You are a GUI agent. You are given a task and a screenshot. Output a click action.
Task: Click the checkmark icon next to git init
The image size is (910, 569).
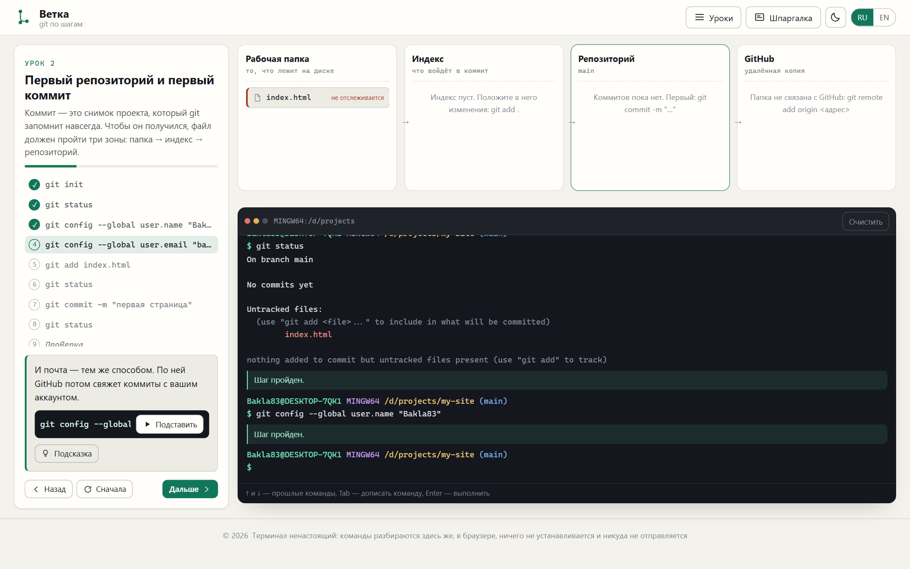(x=34, y=184)
